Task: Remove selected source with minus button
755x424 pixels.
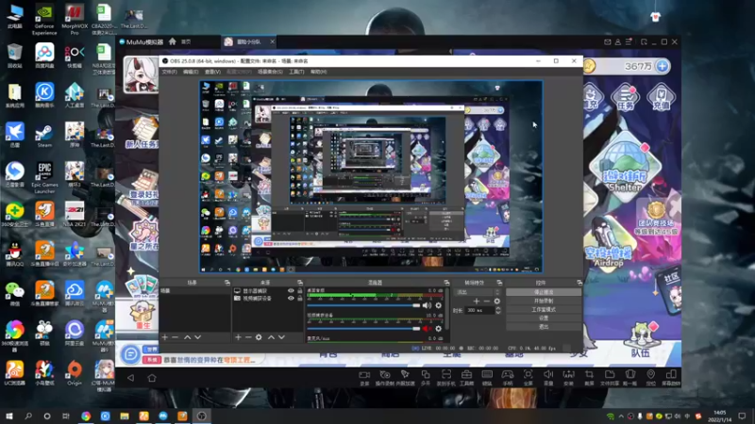Action: pos(248,337)
